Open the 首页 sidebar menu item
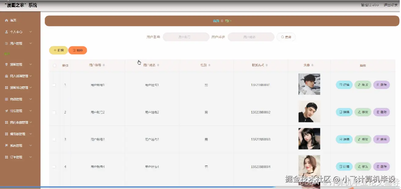401x189 pixels. 20,20
